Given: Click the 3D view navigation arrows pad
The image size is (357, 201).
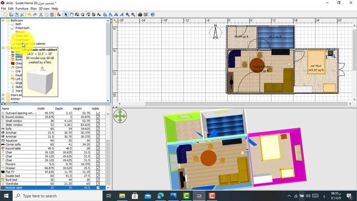Looking at the screenshot, I should (x=120, y=116).
